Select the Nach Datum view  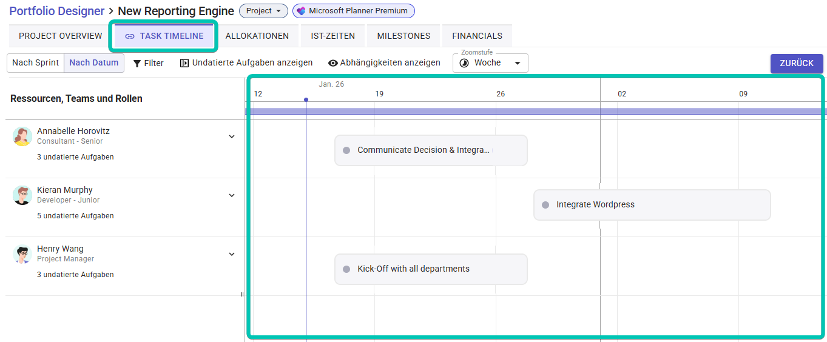[94, 63]
